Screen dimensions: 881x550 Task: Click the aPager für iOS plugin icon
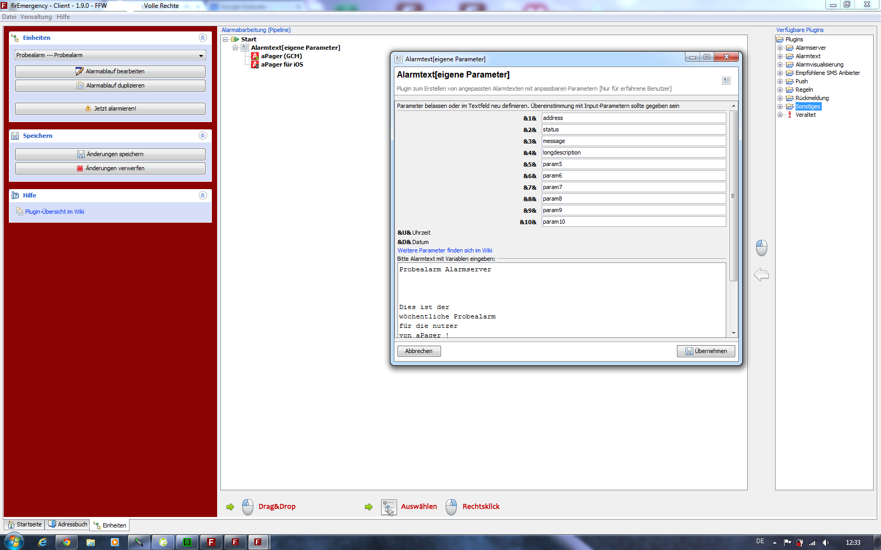[255, 64]
